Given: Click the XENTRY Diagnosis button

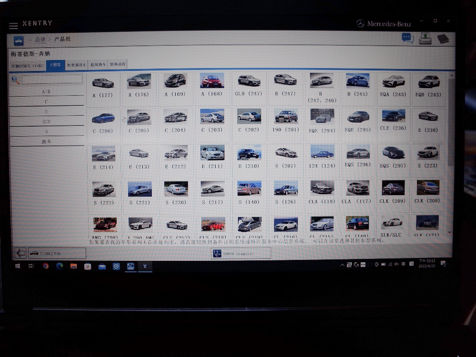Looking at the screenshot, I should (x=241, y=253).
